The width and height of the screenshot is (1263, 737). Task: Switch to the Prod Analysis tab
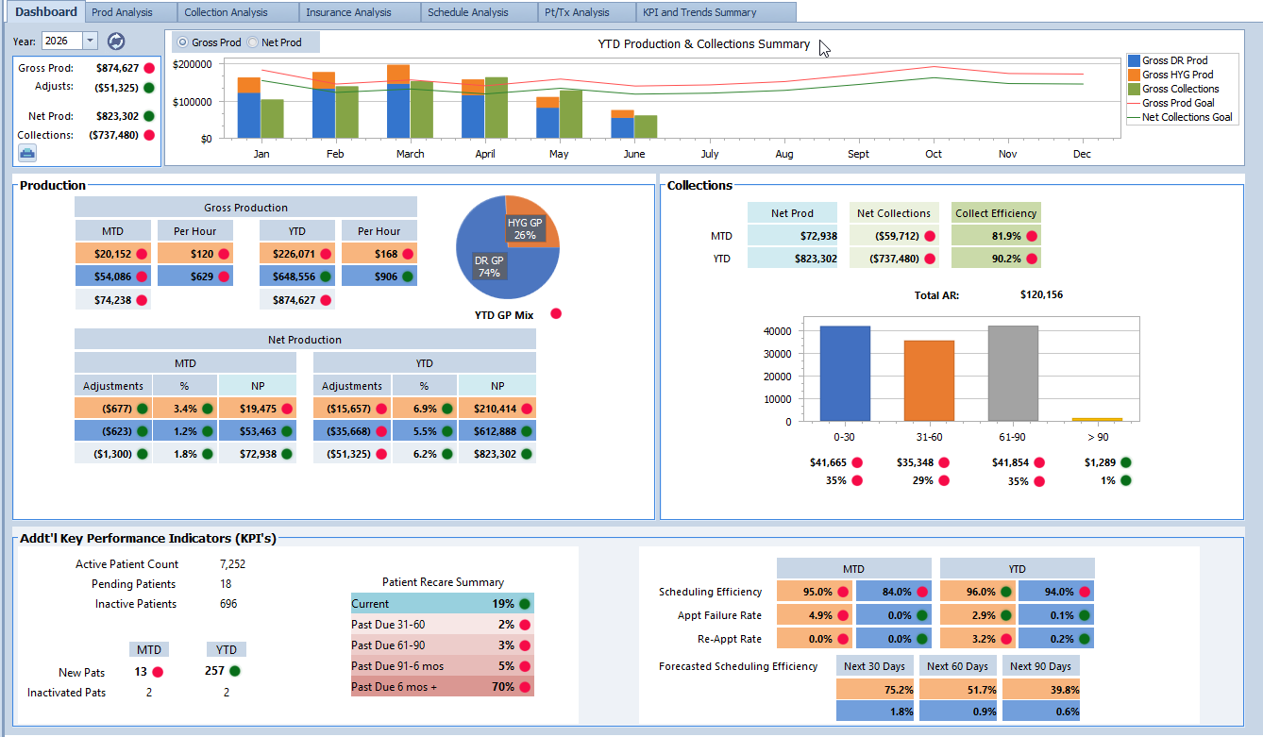[x=131, y=12]
